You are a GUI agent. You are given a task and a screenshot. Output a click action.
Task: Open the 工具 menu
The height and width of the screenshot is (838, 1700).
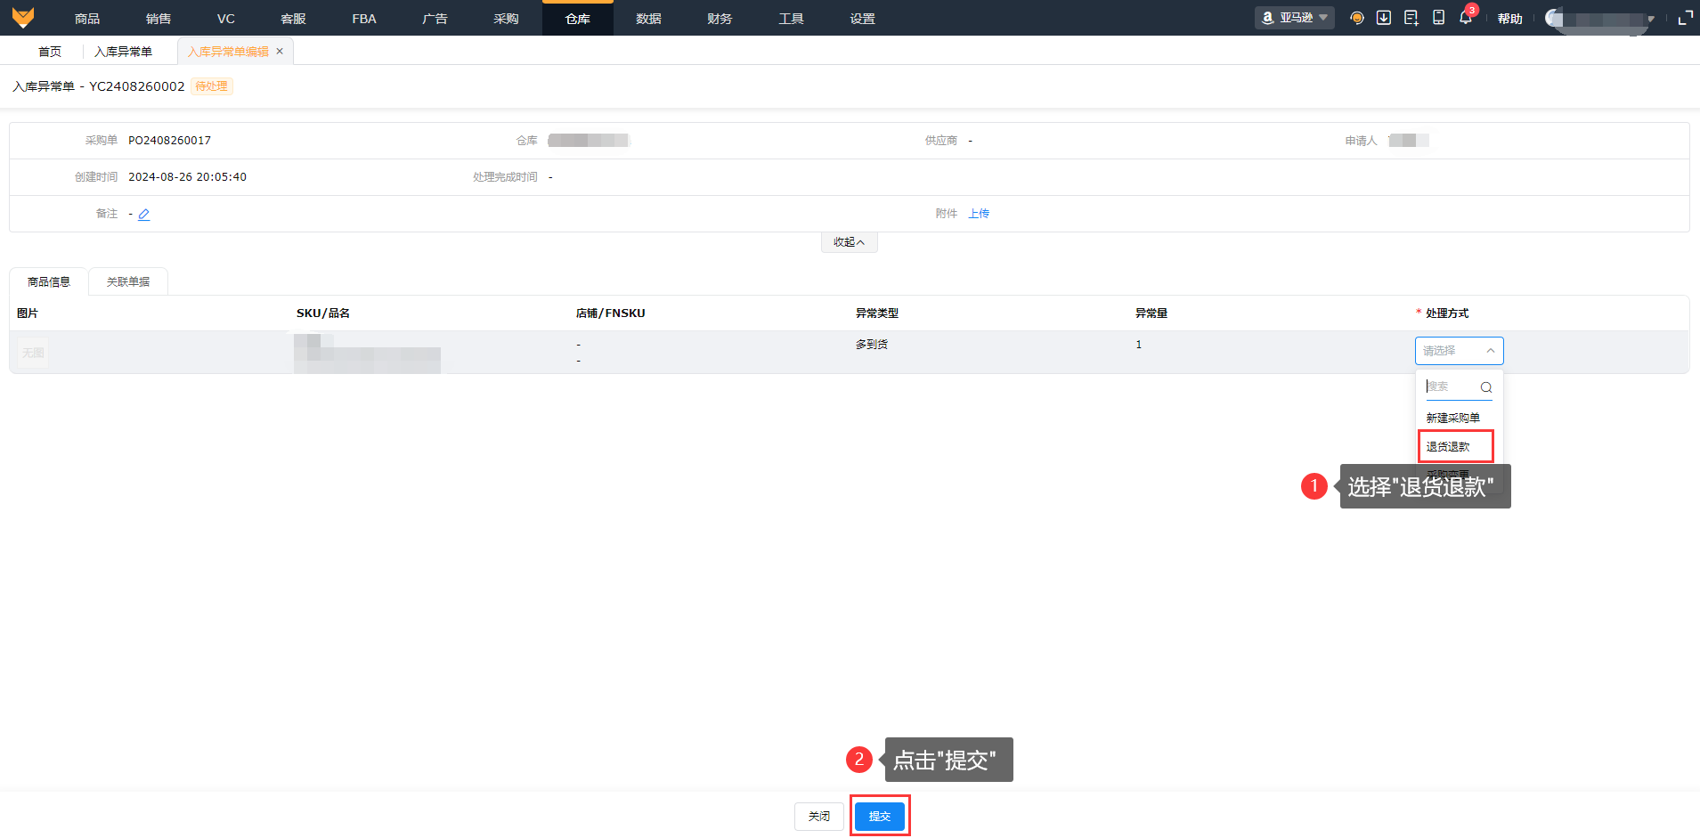[791, 19]
